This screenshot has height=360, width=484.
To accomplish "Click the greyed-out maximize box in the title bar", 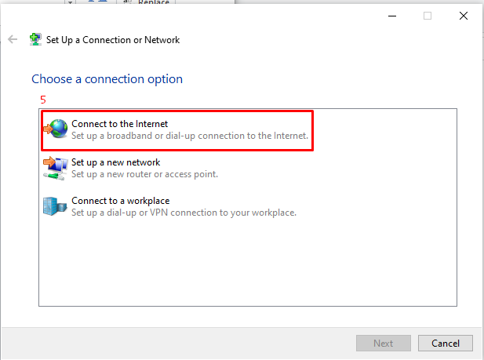I will [428, 16].
